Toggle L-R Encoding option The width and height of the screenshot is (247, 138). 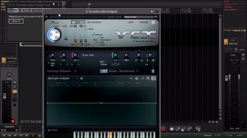click(94, 22)
